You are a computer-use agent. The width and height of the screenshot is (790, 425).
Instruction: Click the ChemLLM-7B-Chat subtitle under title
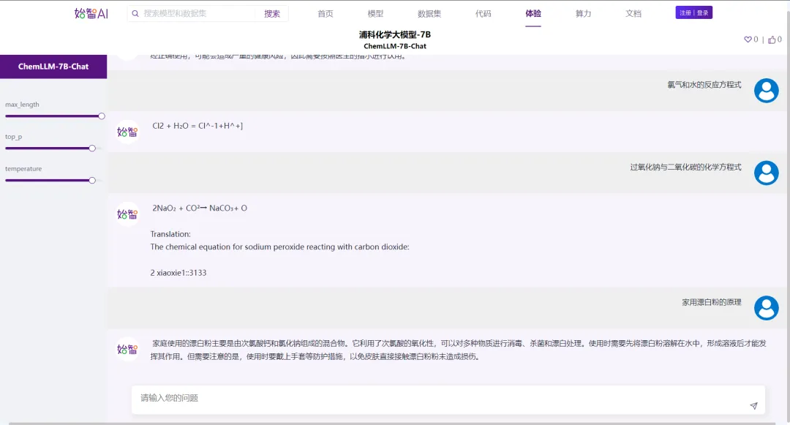[395, 46]
